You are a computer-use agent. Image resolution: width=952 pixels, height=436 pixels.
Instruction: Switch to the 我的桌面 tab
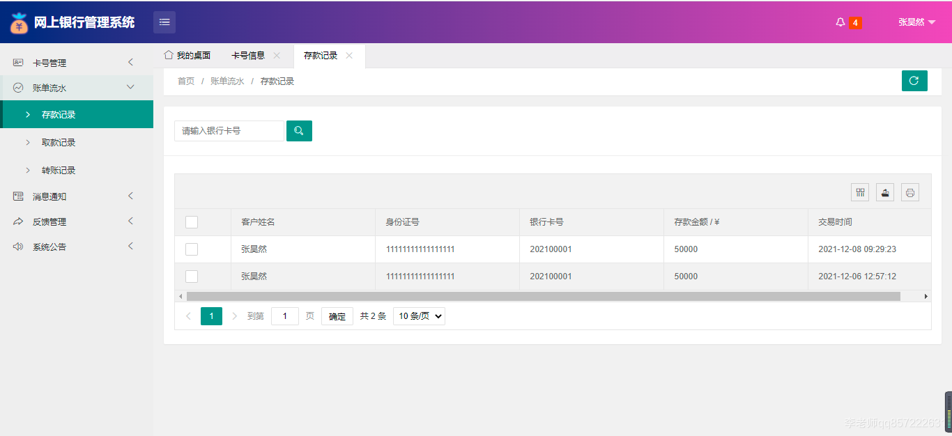click(187, 56)
